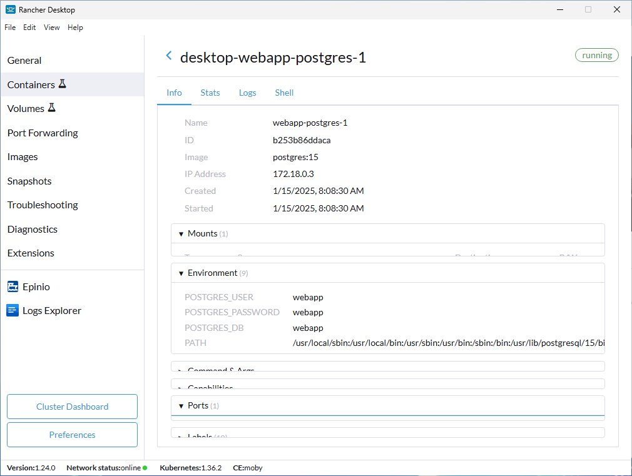This screenshot has width=632, height=476.
Task: Click the Version:1.24.0 status entry
Action: (x=31, y=468)
